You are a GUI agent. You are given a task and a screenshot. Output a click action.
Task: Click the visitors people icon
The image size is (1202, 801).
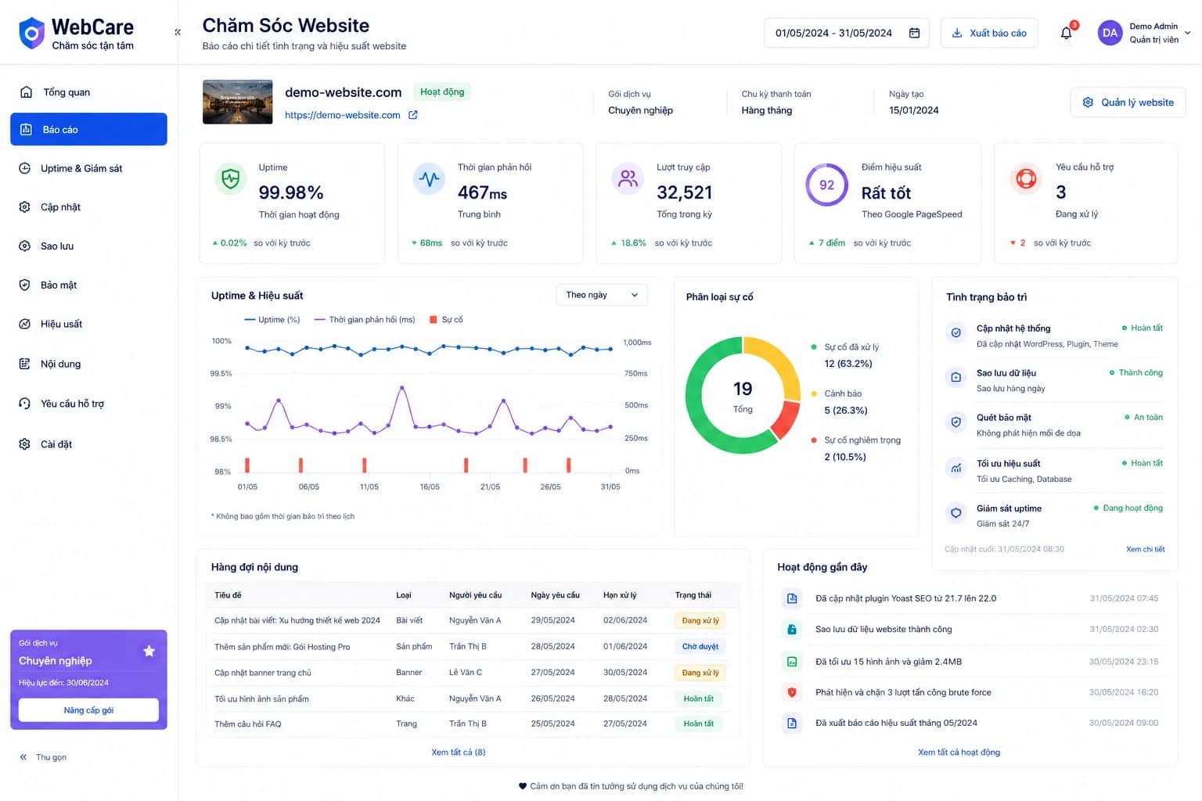pos(628,179)
